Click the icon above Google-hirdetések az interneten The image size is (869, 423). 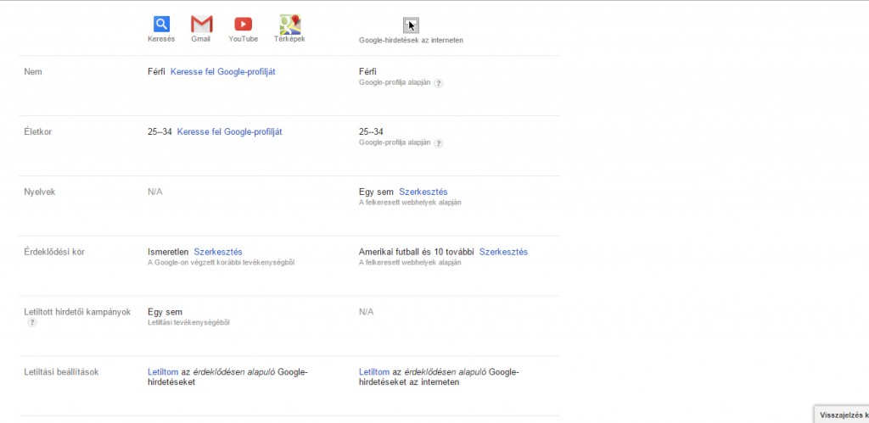point(411,25)
